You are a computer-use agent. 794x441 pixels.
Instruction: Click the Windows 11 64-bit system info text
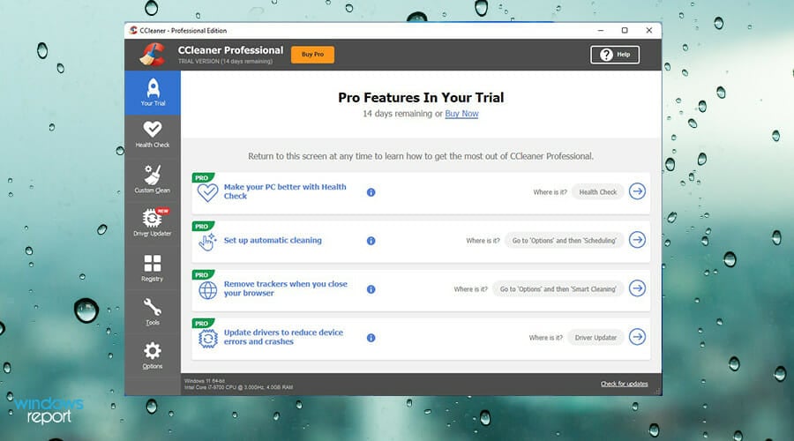(x=205, y=381)
